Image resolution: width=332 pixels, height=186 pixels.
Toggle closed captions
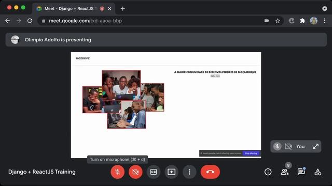154,172
